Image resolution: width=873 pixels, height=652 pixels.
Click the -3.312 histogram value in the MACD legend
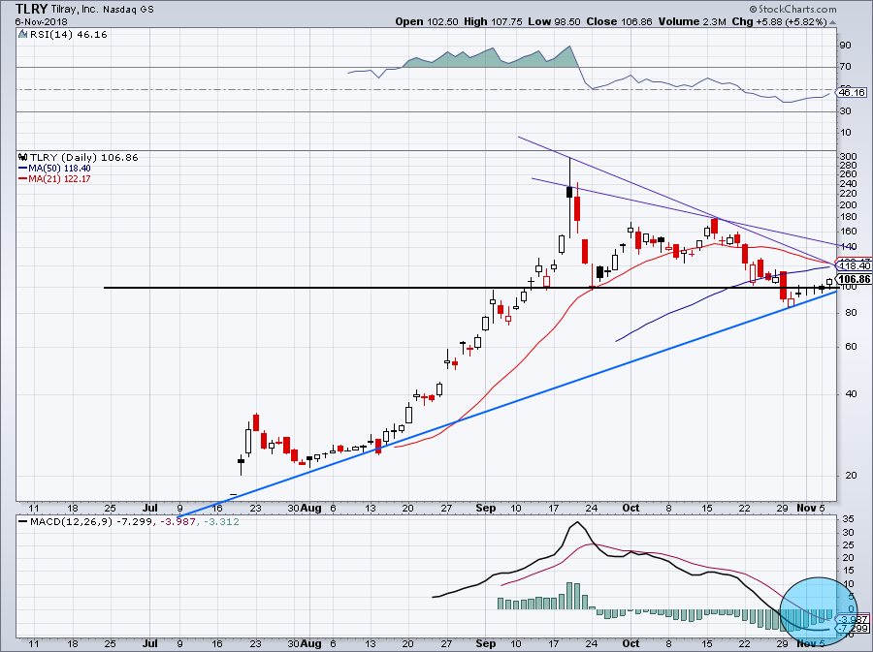click(x=221, y=522)
